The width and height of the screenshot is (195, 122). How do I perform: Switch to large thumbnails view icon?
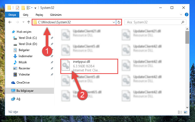[186, 112]
